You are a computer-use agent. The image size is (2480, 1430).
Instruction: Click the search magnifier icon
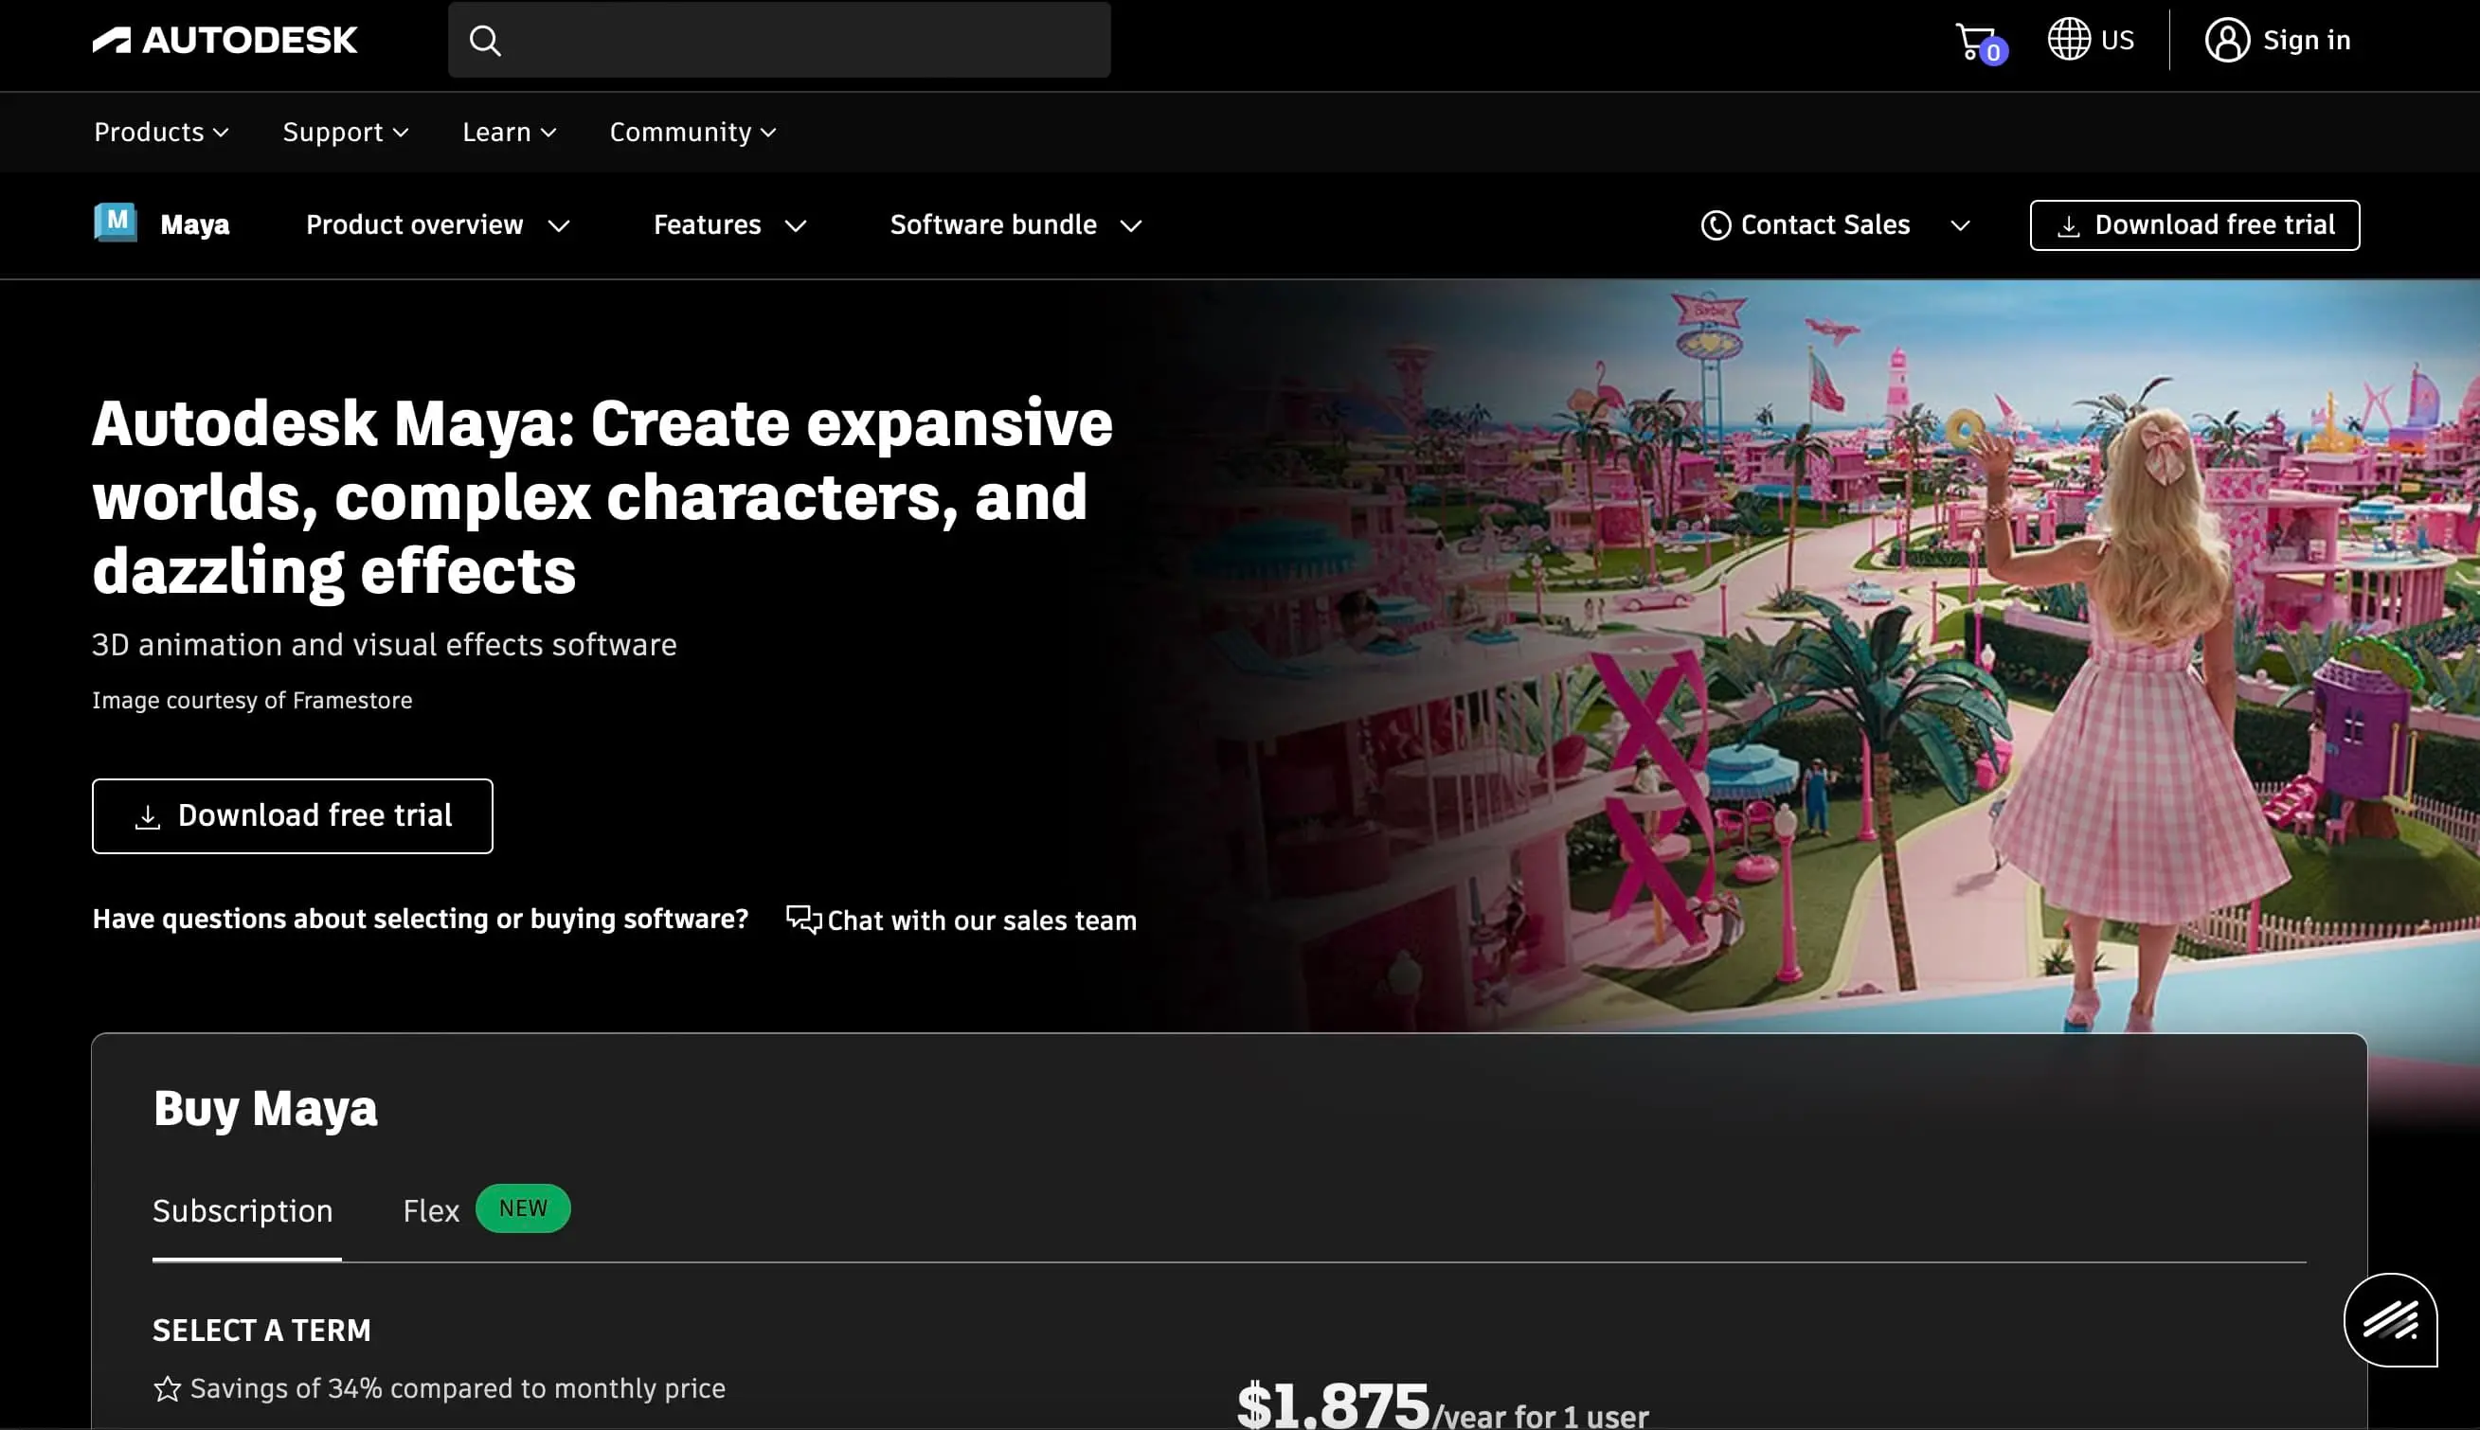484,41
